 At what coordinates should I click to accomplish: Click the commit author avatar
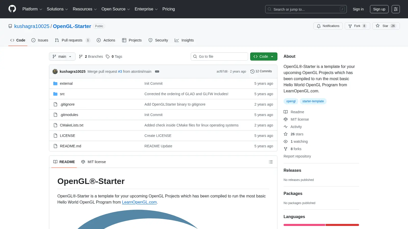[x=55, y=71]
